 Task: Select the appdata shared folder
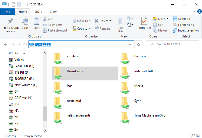pyautogui.click(x=85, y=58)
